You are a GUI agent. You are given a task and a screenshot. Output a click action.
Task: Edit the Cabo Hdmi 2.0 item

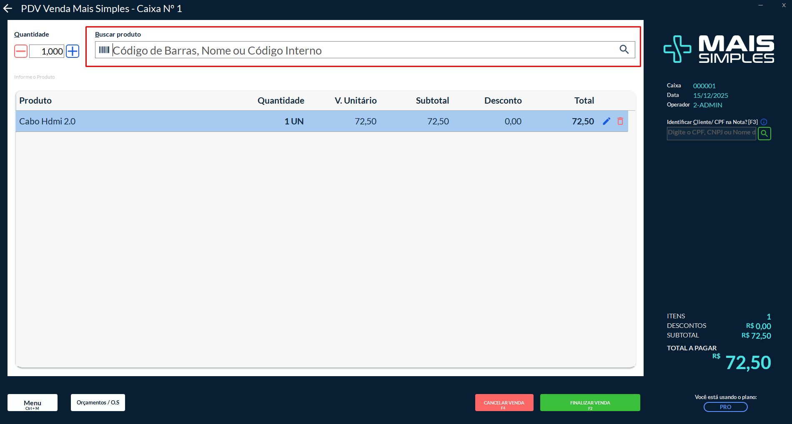click(607, 121)
